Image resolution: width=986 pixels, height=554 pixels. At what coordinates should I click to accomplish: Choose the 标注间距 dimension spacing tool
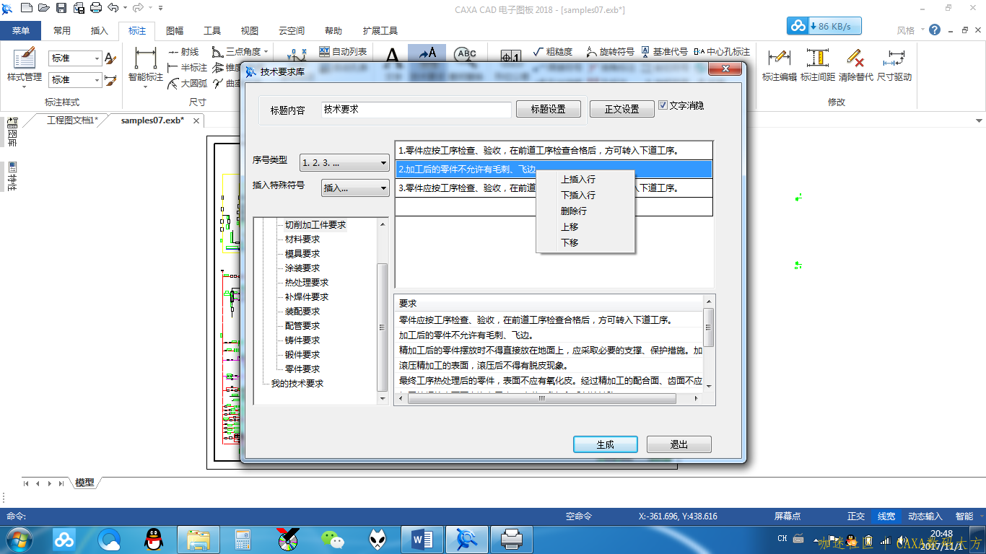click(817, 63)
